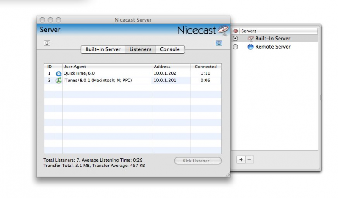Image resolution: width=338 pixels, height=198 pixels.
Task: Click the Total Listeners status text
Action: click(x=93, y=160)
